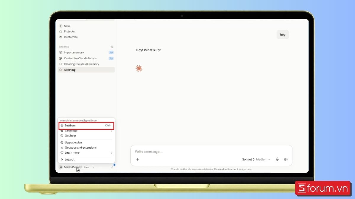The image size is (355, 199).
Task: Click the "Hey! What's up?" reply text
Action: tap(149, 50)
